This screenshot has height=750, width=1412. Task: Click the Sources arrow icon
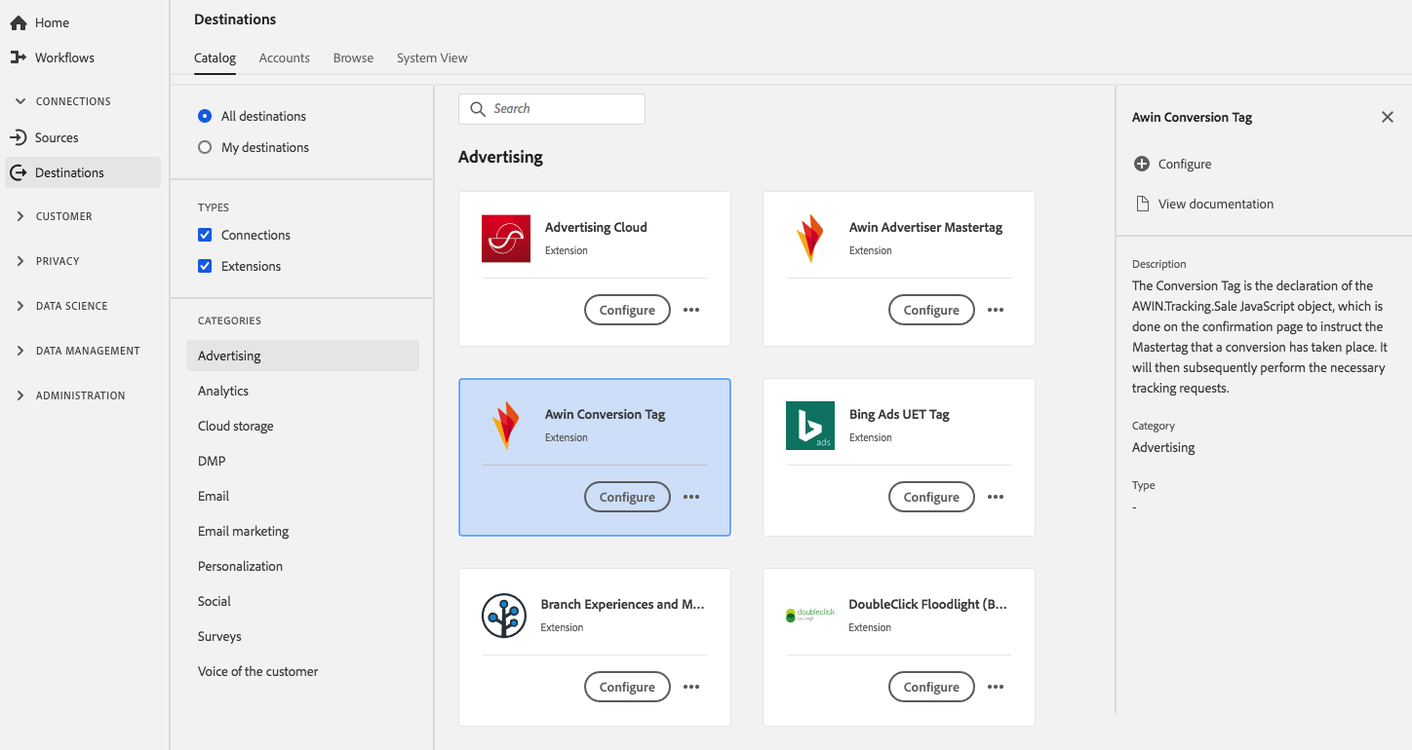point(18,137)
